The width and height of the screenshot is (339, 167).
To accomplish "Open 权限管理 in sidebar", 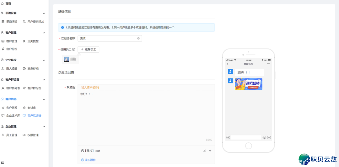I will pos(31,135).
